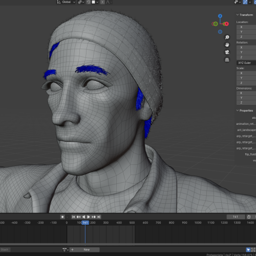
Task: Click the 141 playhead frame marker
Action: click(x=85, y=223)
